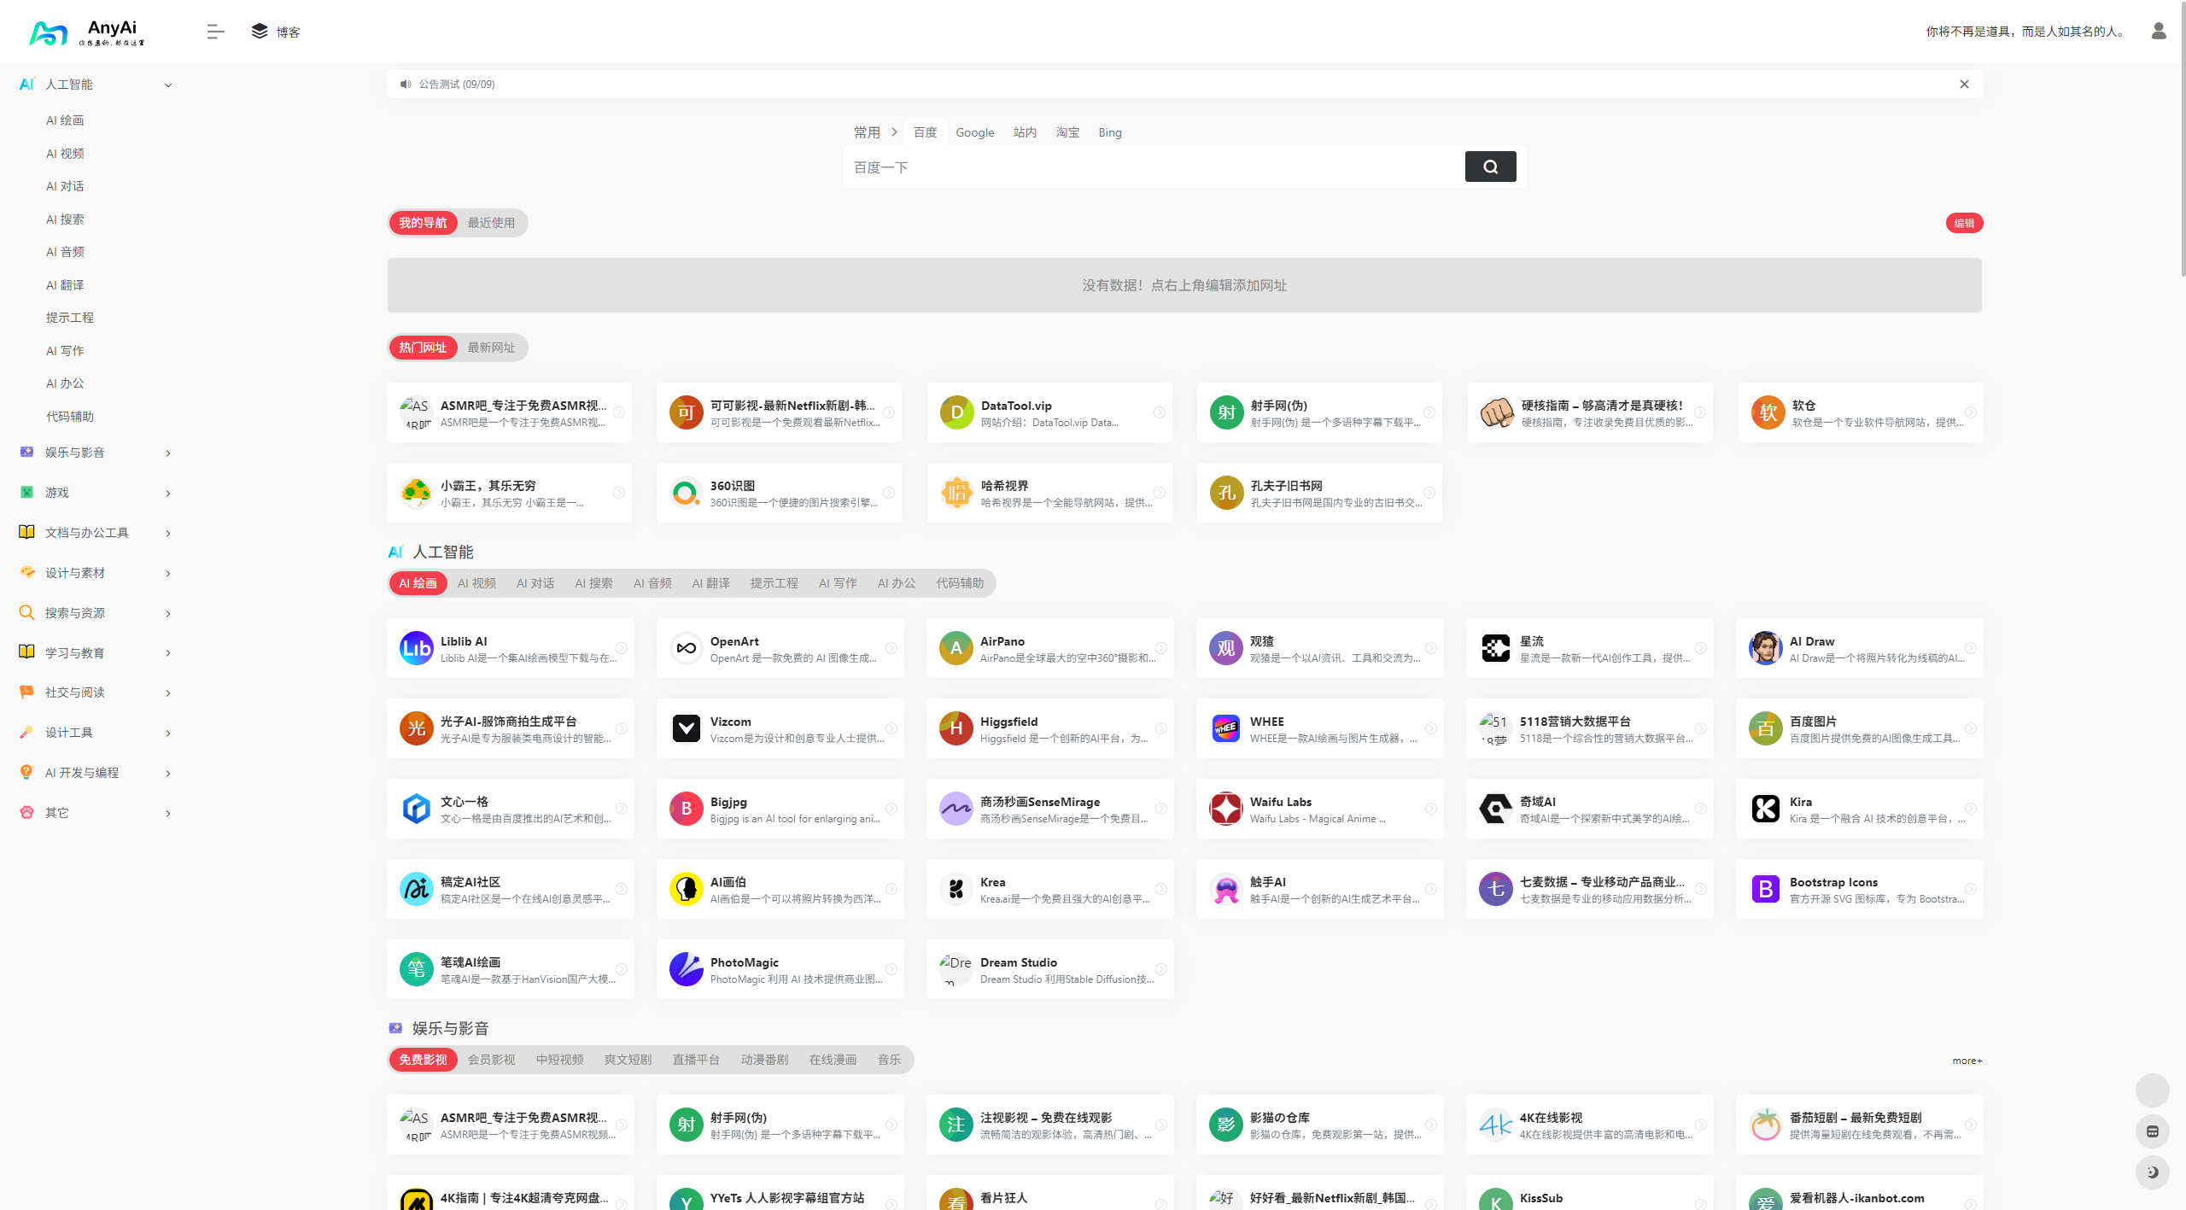Screen dimensions: 2186x1210
Task: Switch to 最近使用 toggle
Action: point(491,223)
